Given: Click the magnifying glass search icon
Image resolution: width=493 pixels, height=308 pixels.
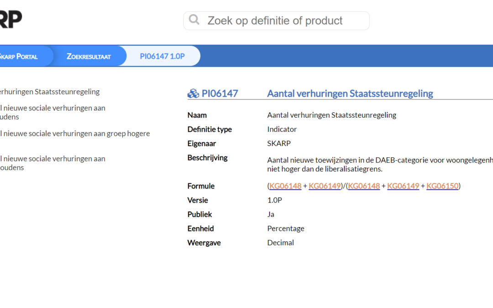Looking at the screenshot, I should 194,20.
